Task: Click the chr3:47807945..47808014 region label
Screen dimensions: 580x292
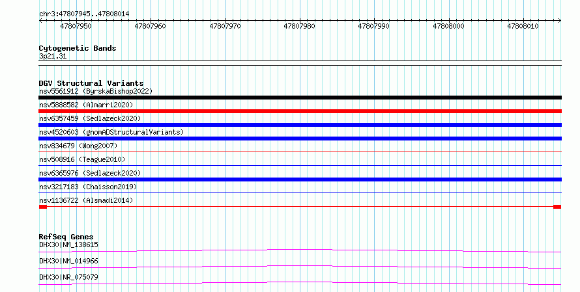Action: pos(84,14)
